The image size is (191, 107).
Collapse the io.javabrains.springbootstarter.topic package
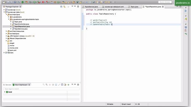(x=9, y=19)
